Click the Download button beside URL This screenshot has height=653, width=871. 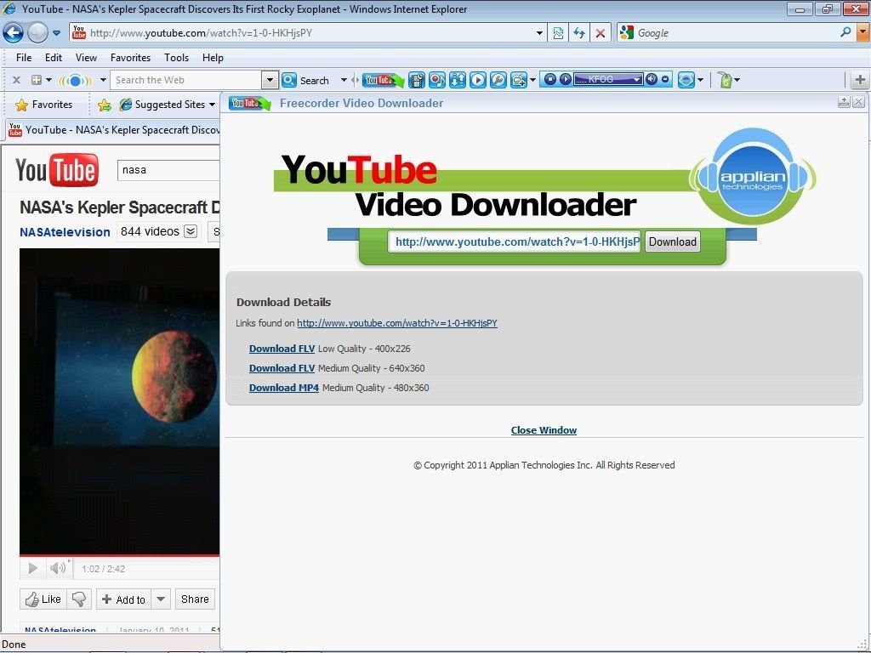pos(673,241)
